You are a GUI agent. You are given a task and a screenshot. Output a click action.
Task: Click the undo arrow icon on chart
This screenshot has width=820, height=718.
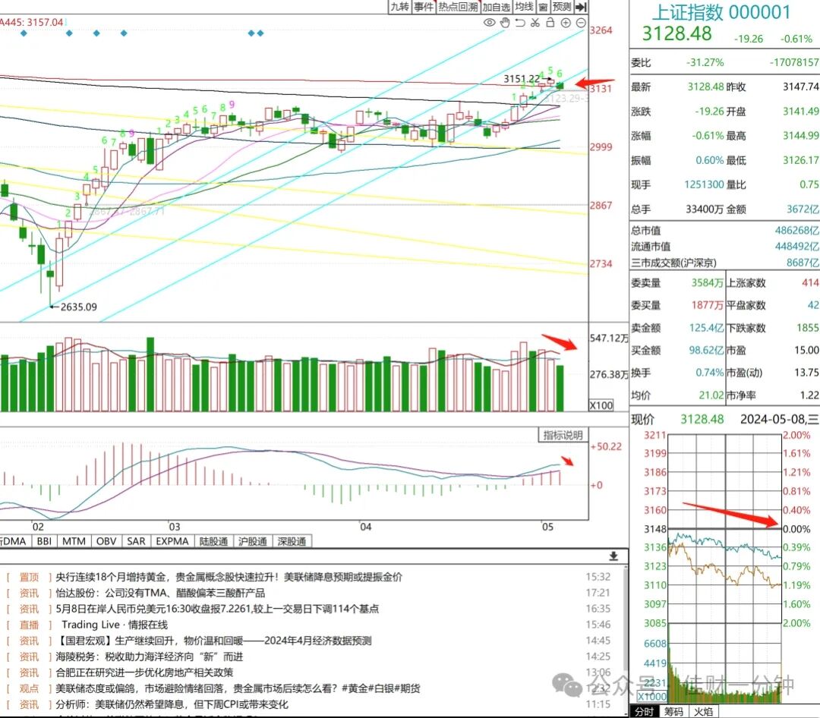pyautogui.click(x=520, y=23)
